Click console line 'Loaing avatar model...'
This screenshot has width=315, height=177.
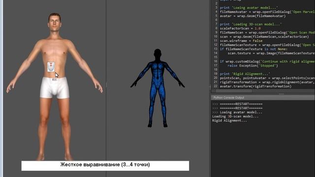pyautogui.click(x=241, y=112)
